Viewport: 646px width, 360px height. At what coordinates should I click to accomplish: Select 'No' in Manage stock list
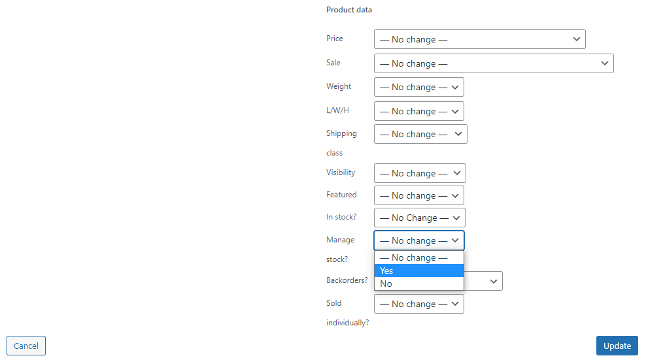point(419,284)
